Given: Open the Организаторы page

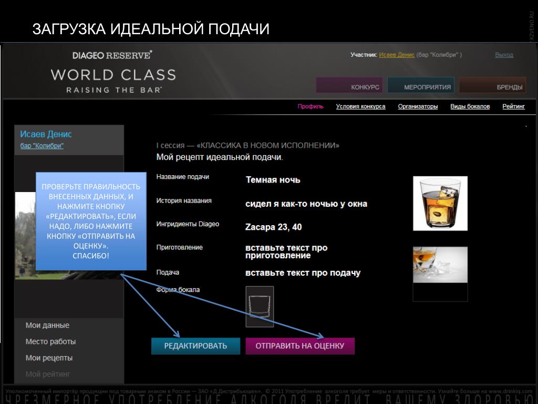Looking at the screenshot, I should (418, 106).
